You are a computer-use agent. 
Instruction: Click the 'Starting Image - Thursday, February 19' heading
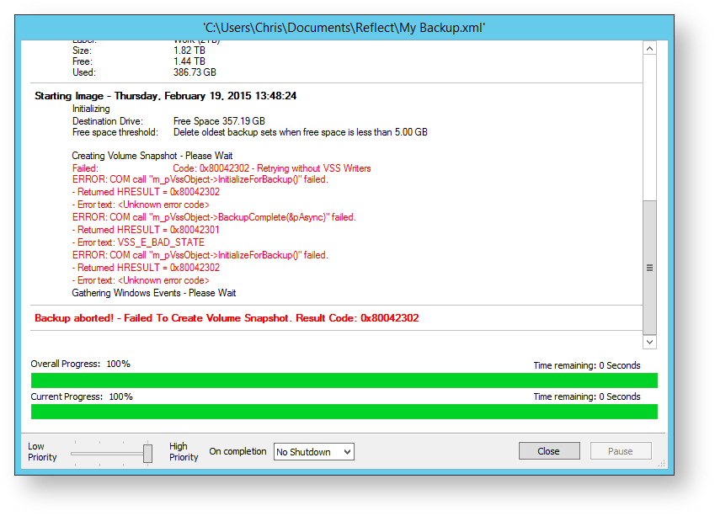click(x=166, y=96)
